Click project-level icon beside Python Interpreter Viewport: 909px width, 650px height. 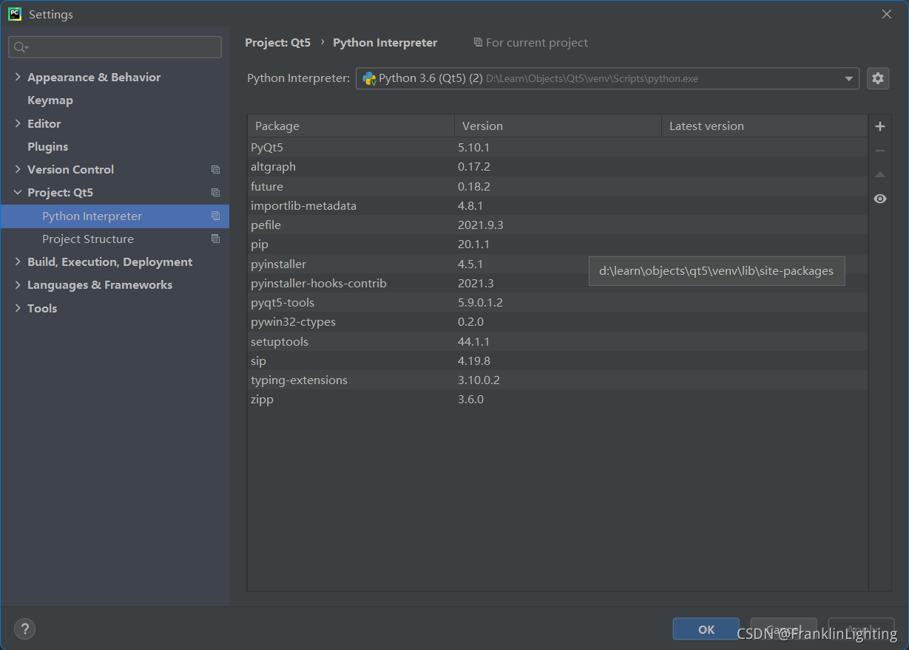(215, 216)
